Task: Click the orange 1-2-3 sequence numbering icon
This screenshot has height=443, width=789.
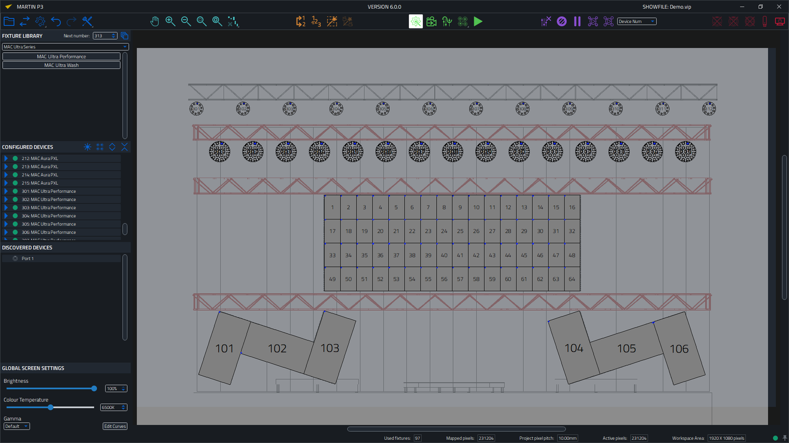Action: [316, 21]
